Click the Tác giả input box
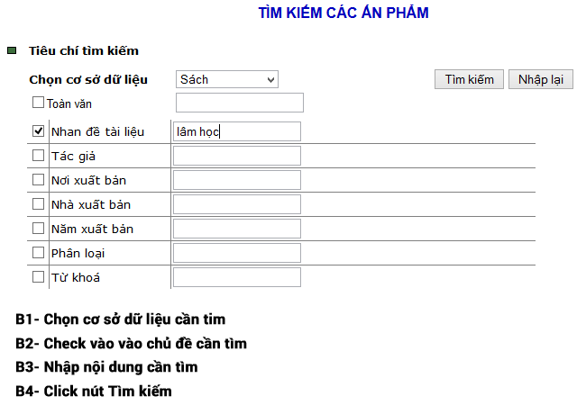The height and width of the screenshot is (414, 577). 236,156
